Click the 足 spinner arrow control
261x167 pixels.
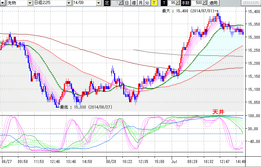[121, 3]
